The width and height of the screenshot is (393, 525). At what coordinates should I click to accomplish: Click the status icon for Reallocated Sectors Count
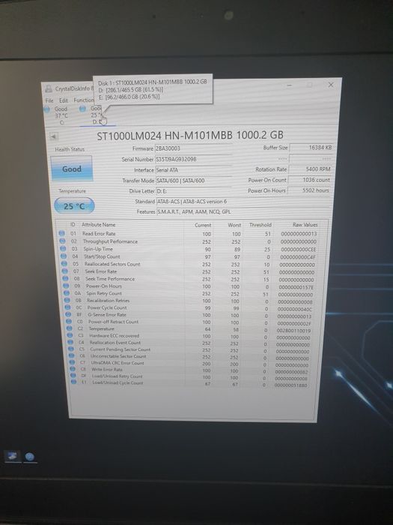tap(64, 264)
